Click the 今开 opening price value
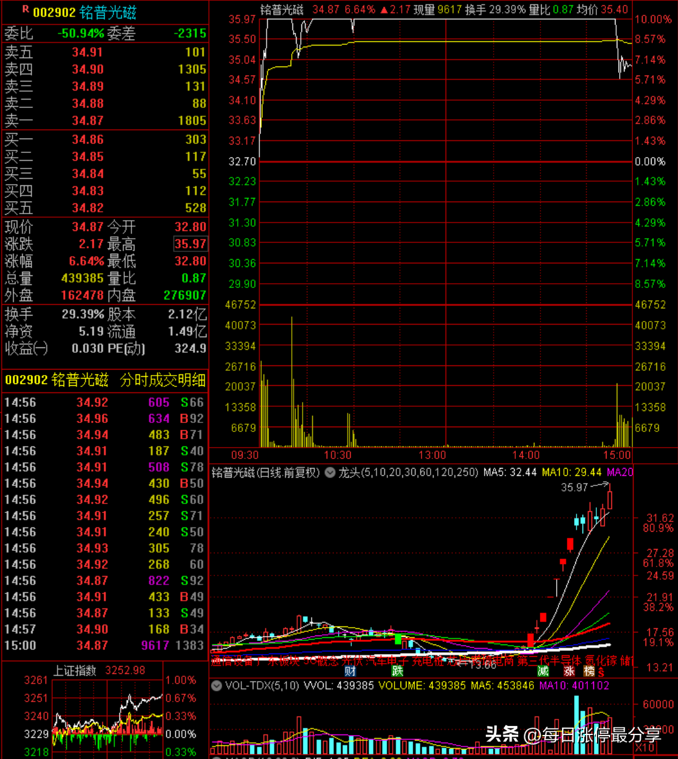The height and width of the screenshot is (759, 678). pos(190,227)
